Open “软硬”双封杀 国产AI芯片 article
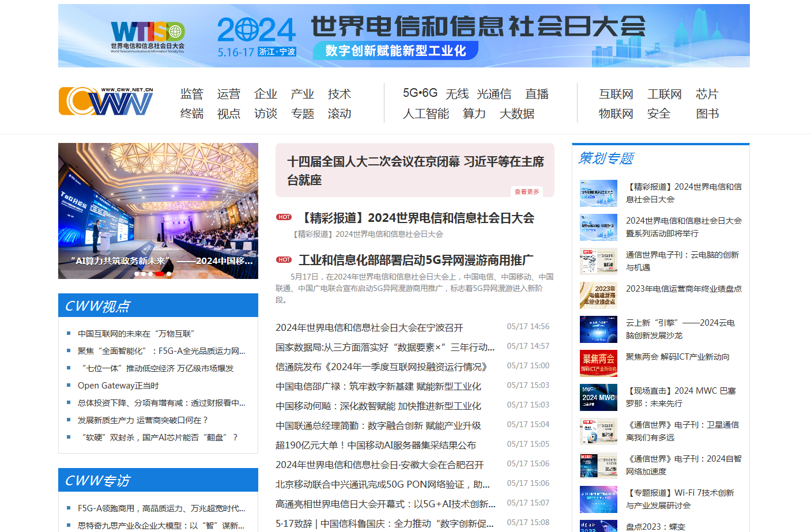 158,437
